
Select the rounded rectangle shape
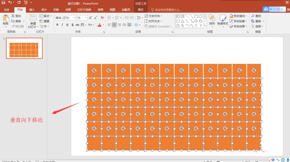[178, 21]
